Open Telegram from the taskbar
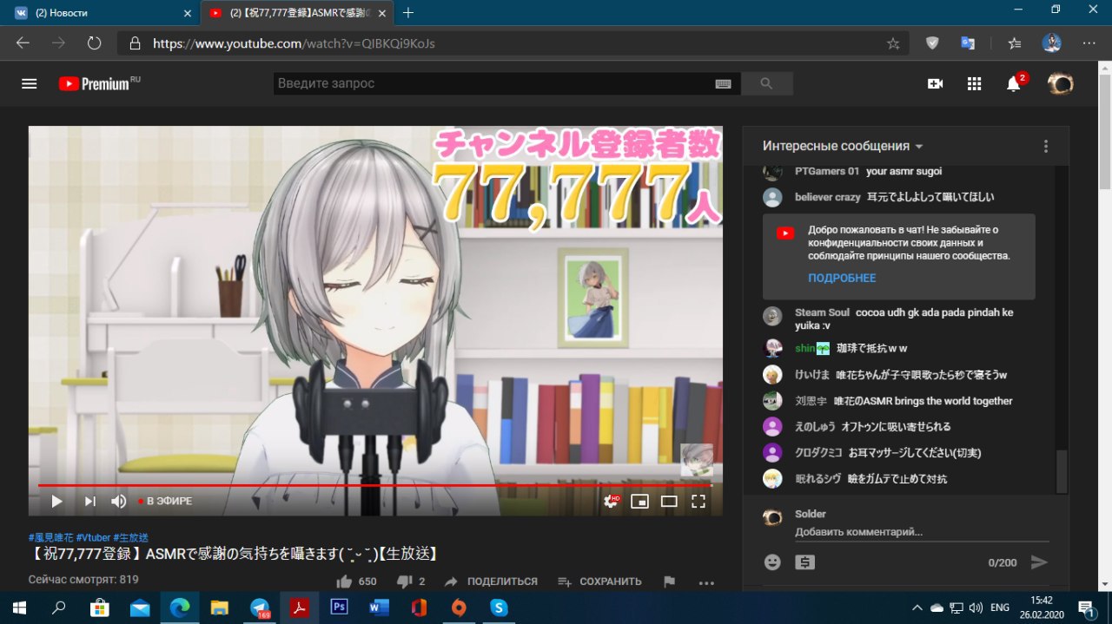Image resolution: width=1112 pixels, height=624 pixels. [259, 608]
